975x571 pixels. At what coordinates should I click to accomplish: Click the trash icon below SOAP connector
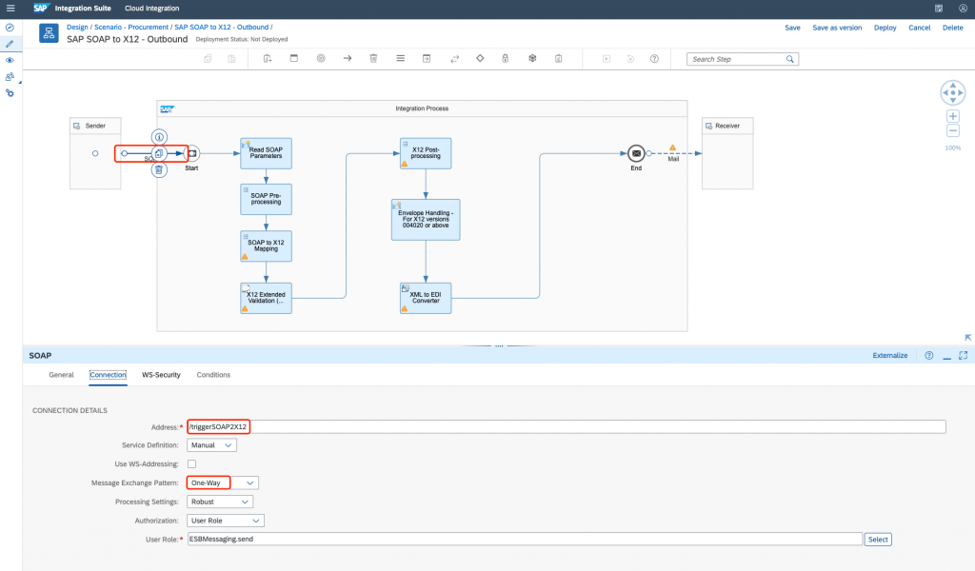point(159,169)
